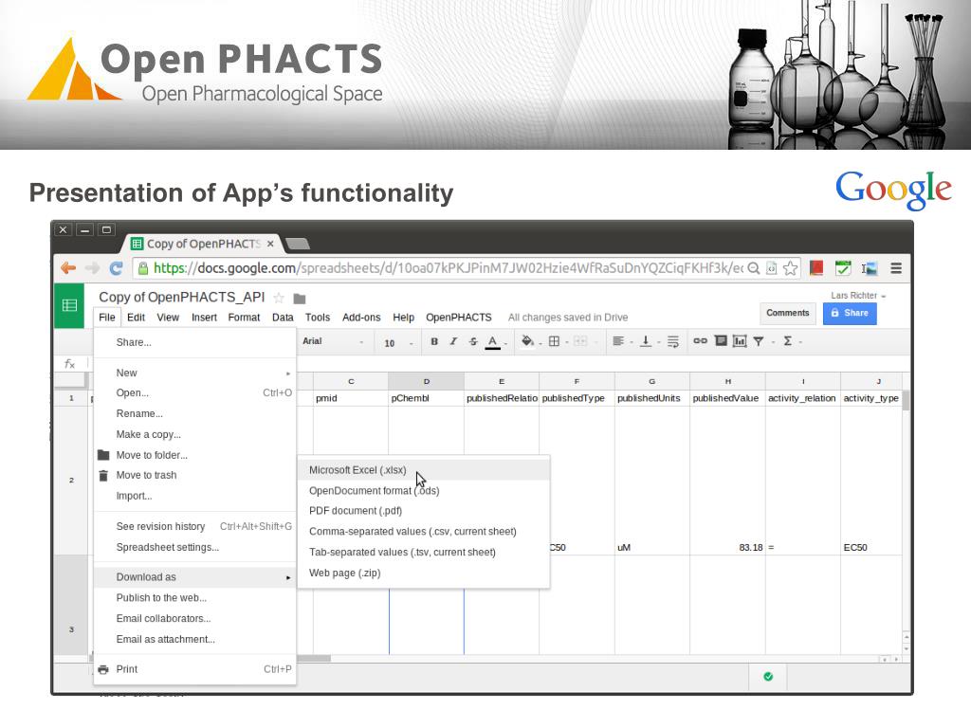971x728 pixels.
Task: Open the Insert menu
Action: click(204, 317)
